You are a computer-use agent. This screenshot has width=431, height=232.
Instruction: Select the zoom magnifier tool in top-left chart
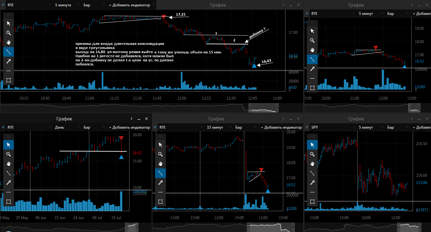coord(9,33)
